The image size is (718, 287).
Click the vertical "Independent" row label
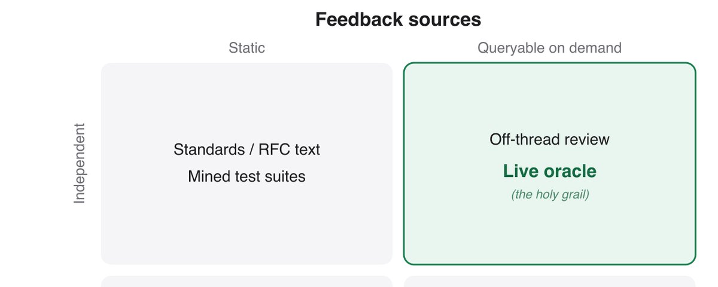80,163
